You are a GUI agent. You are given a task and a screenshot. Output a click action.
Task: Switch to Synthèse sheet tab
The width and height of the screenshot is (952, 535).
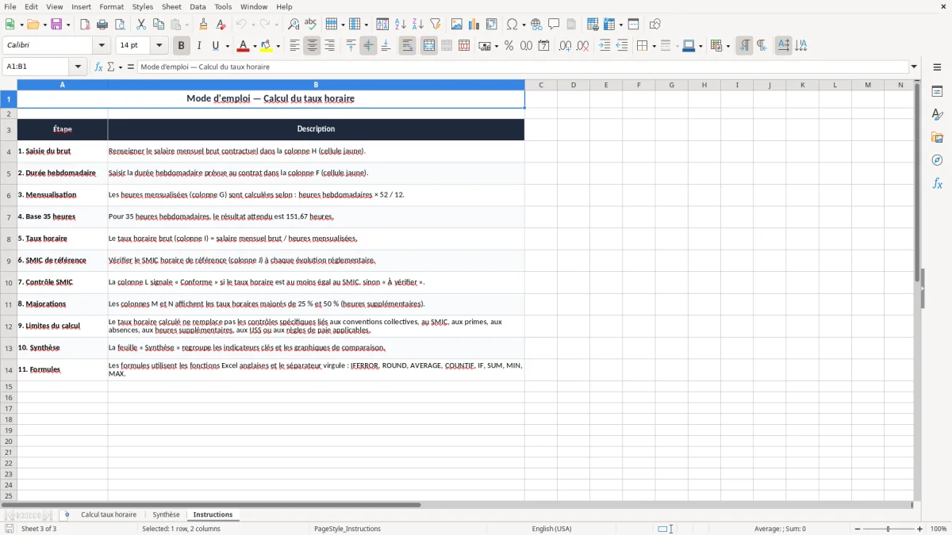(166, 514)
